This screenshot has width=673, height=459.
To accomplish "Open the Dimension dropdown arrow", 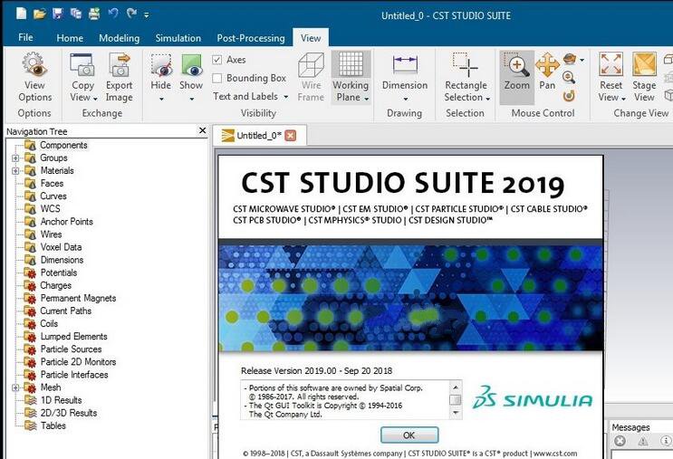I will coord(405,99).
